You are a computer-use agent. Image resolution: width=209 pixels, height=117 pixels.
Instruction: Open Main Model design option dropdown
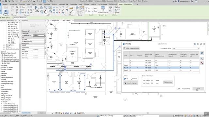coord(147,116)
